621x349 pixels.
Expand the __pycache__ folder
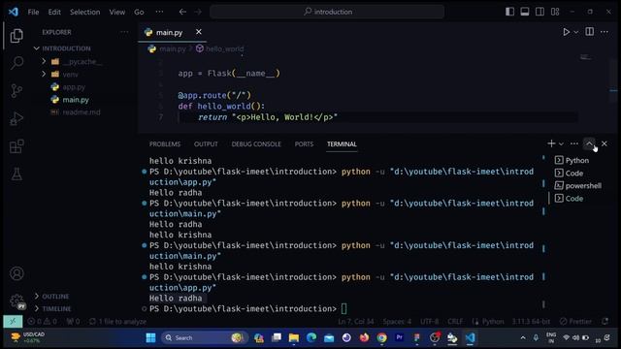point(82,62)
